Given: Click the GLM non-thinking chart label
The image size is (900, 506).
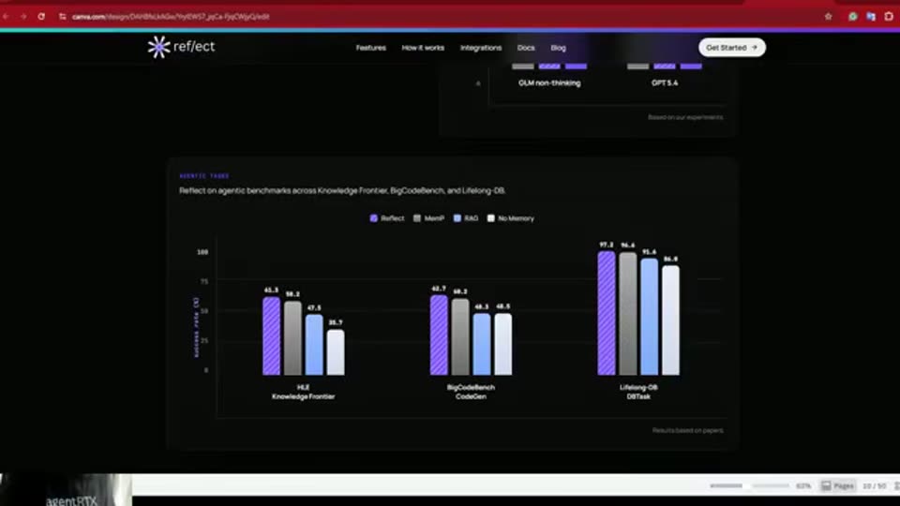Looking at the screenshot, I should pos(549,83).
